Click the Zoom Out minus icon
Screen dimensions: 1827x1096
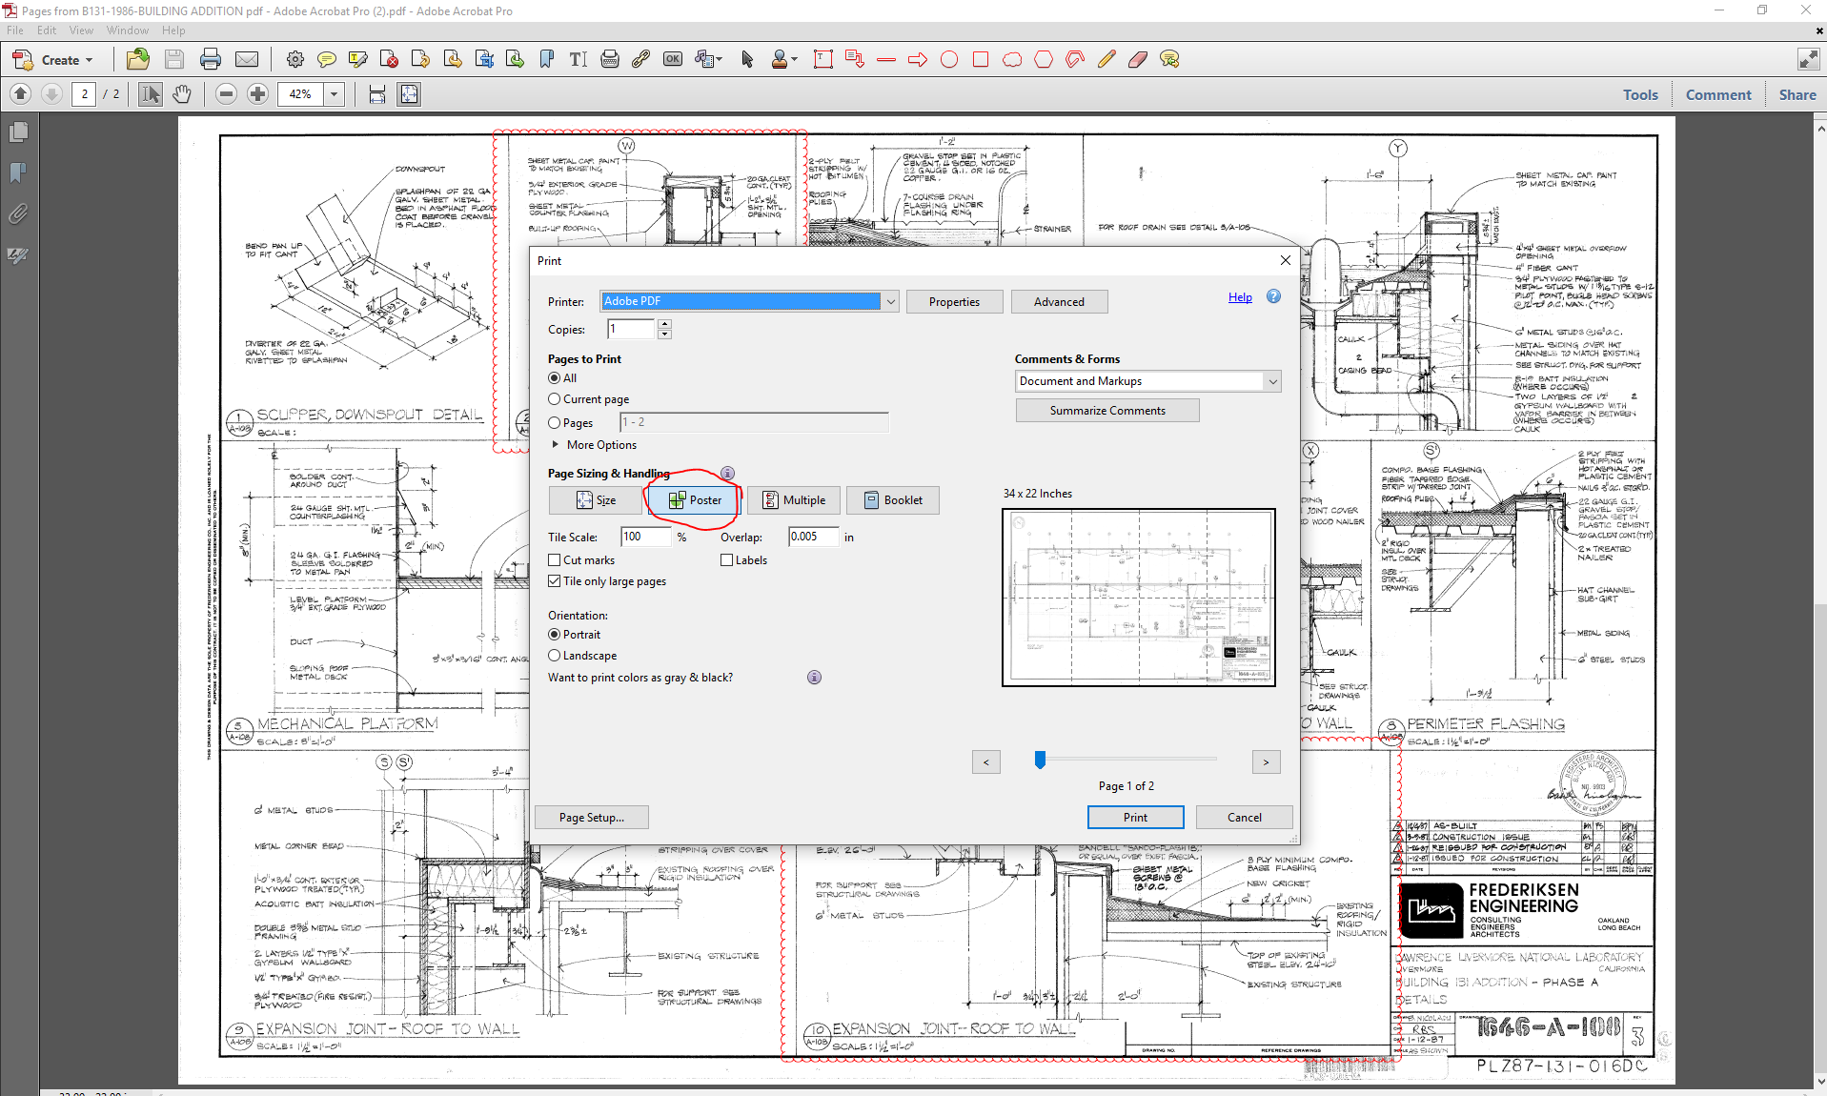pyautogui.click(x=226, y=93)
